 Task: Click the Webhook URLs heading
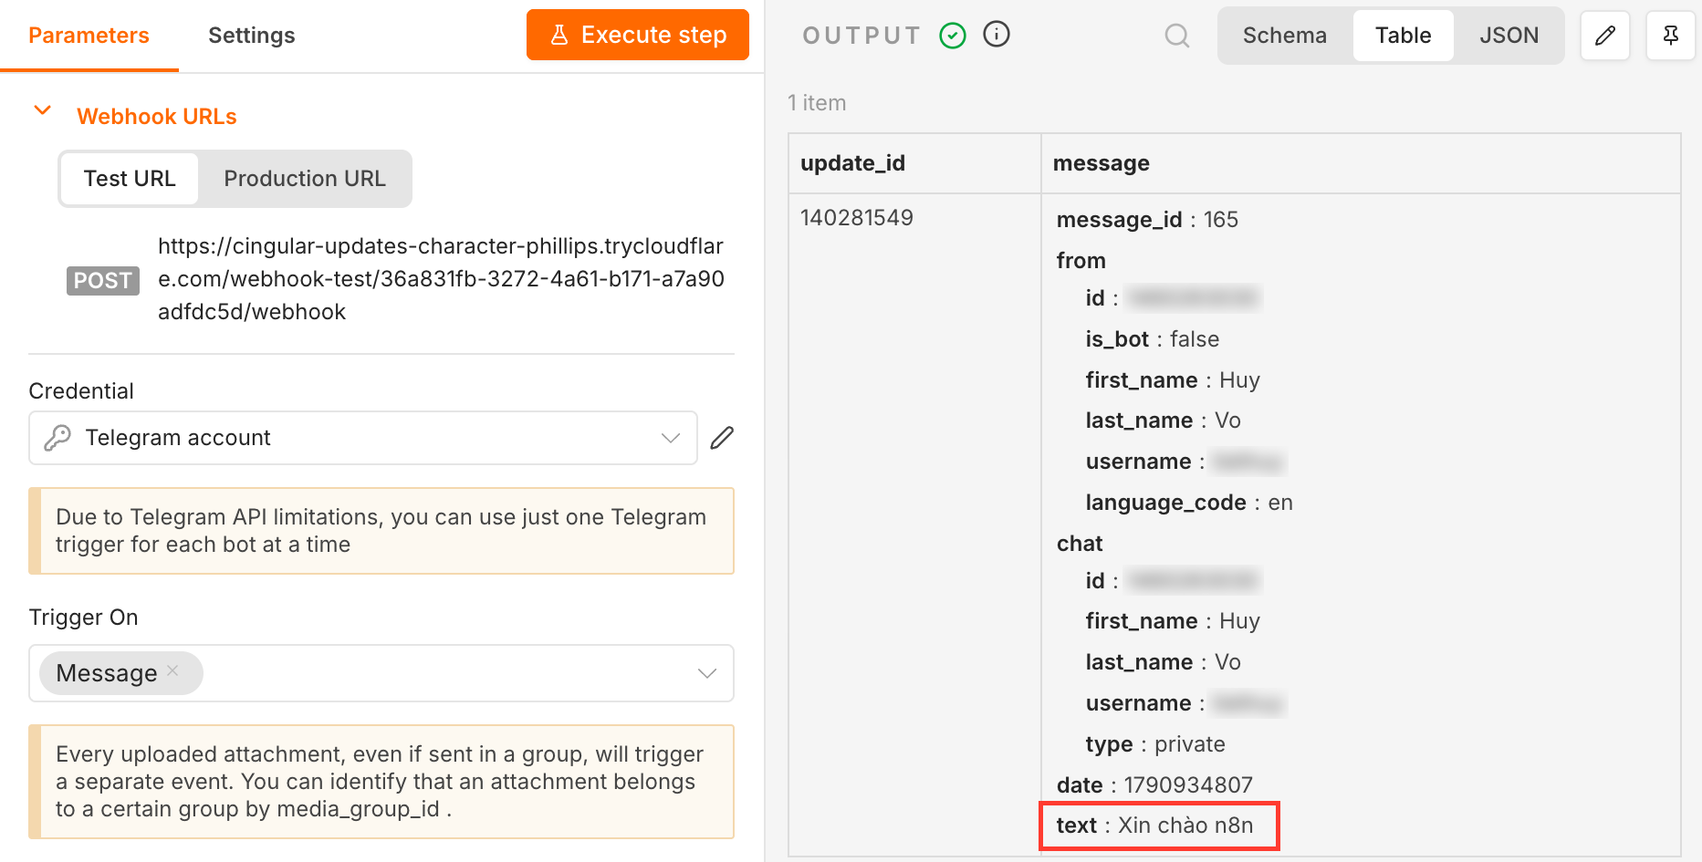157,117
